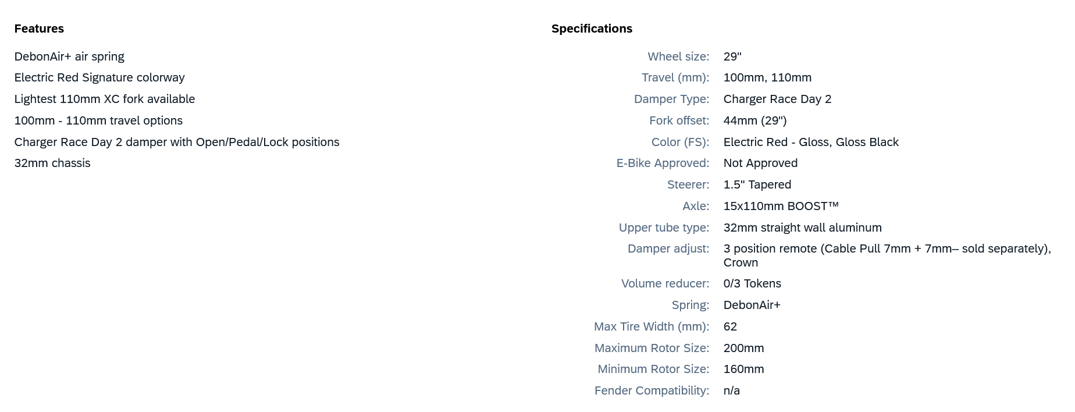Click the Electric Red Signature colorway text
The image size is (1075, 412).
click(x=99, y=77)
